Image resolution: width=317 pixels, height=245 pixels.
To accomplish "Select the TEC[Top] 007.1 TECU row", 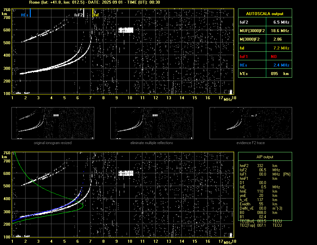I will pos(261,225).
